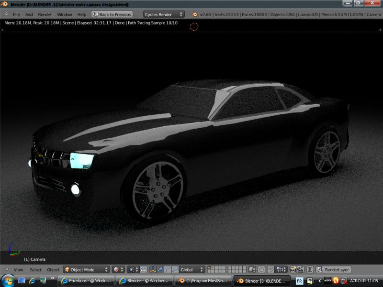Image resolution: width=383 pixels, height=287 pixels.
Task: Open the Cycles Render engine dropdown
Action: 164,14
